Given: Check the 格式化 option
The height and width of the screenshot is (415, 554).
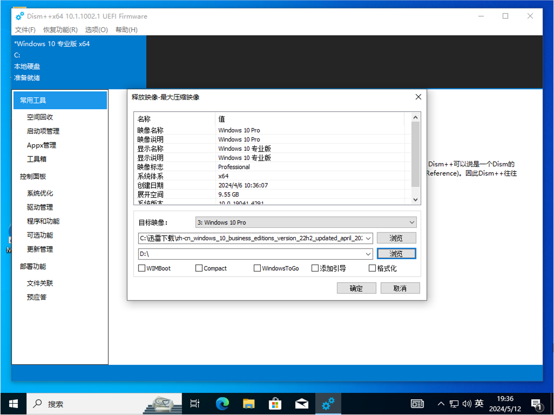Looking at the screenshot, I should (x=372, y=268).
